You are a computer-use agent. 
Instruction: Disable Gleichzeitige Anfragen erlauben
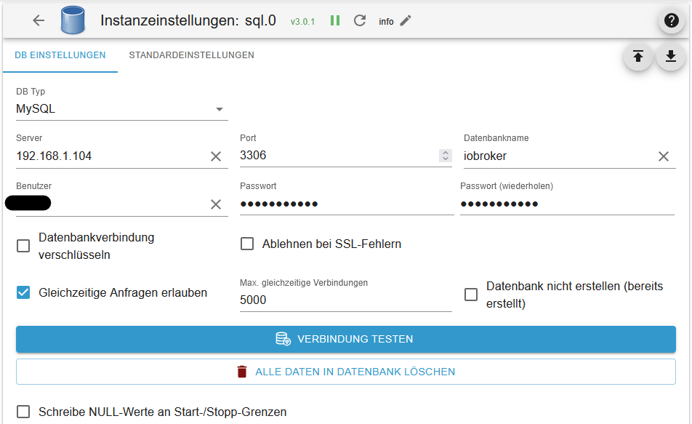click(23, 292)
